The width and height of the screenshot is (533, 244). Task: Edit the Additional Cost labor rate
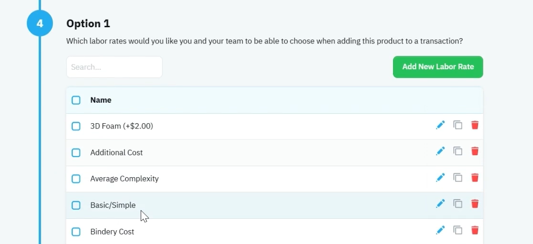(x=440, y=151)
